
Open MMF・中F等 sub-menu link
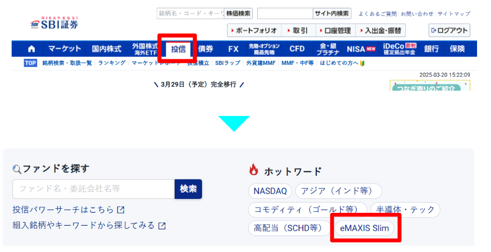click(298, 63)
